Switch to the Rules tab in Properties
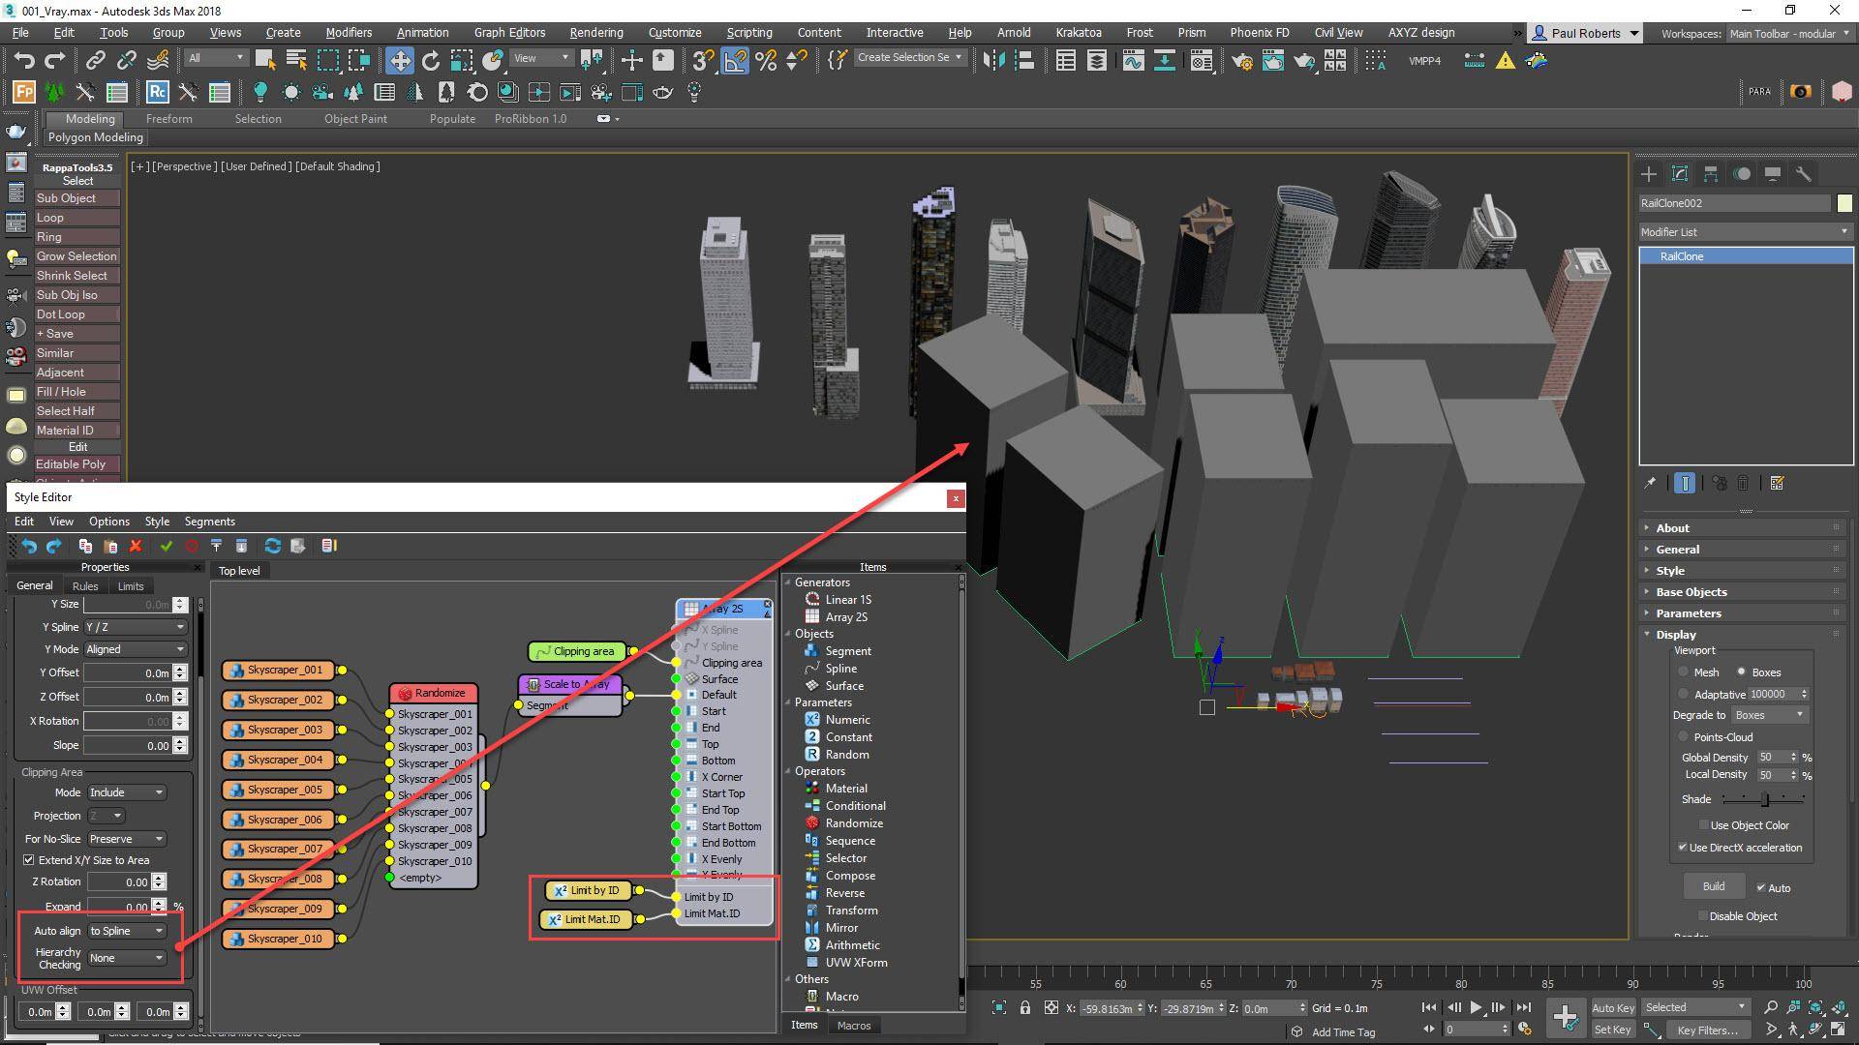The width and height of the screenshot is (1859, 1045). [85, 585]
